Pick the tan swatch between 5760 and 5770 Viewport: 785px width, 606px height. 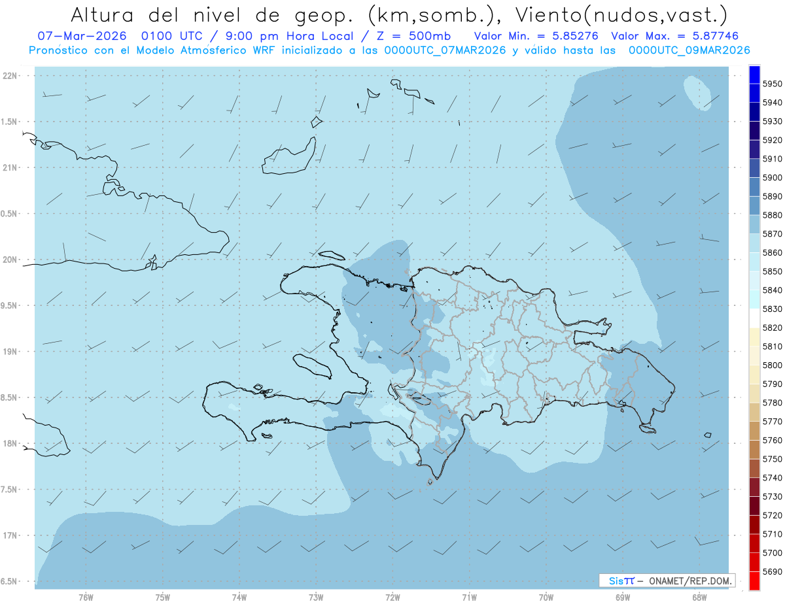754,431
